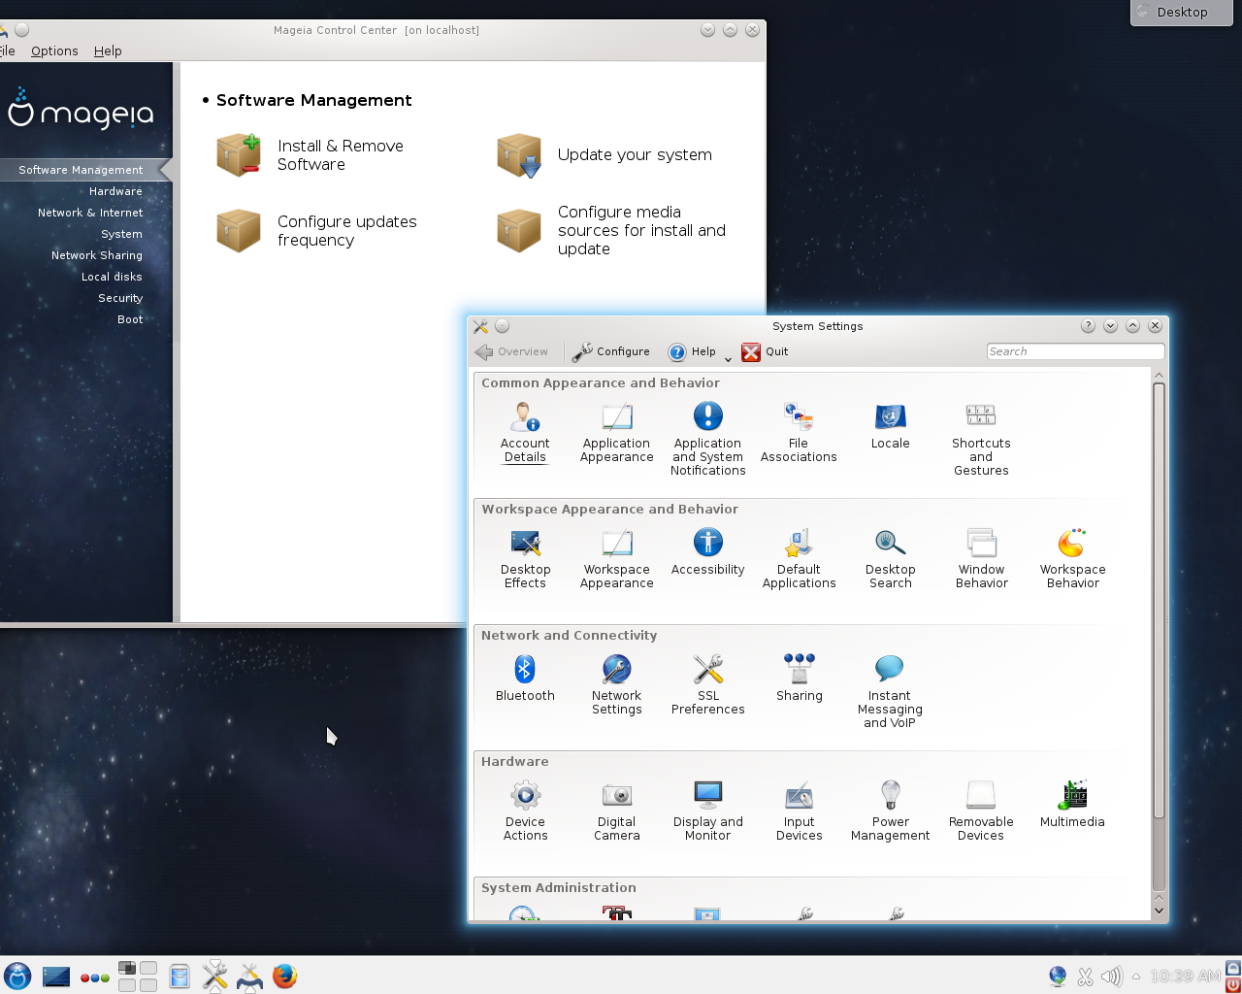This screenshot has width=1242, height=994.
Task: Click the taskbar clock showing 10:39 AM
Action: point(1185,977)
